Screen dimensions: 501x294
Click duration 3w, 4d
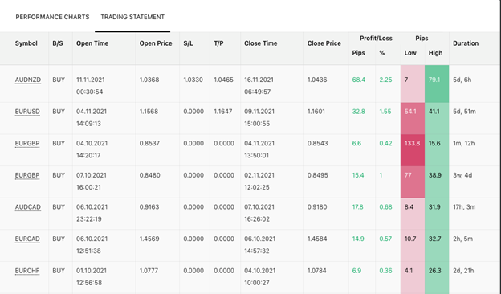click(462, 175)
